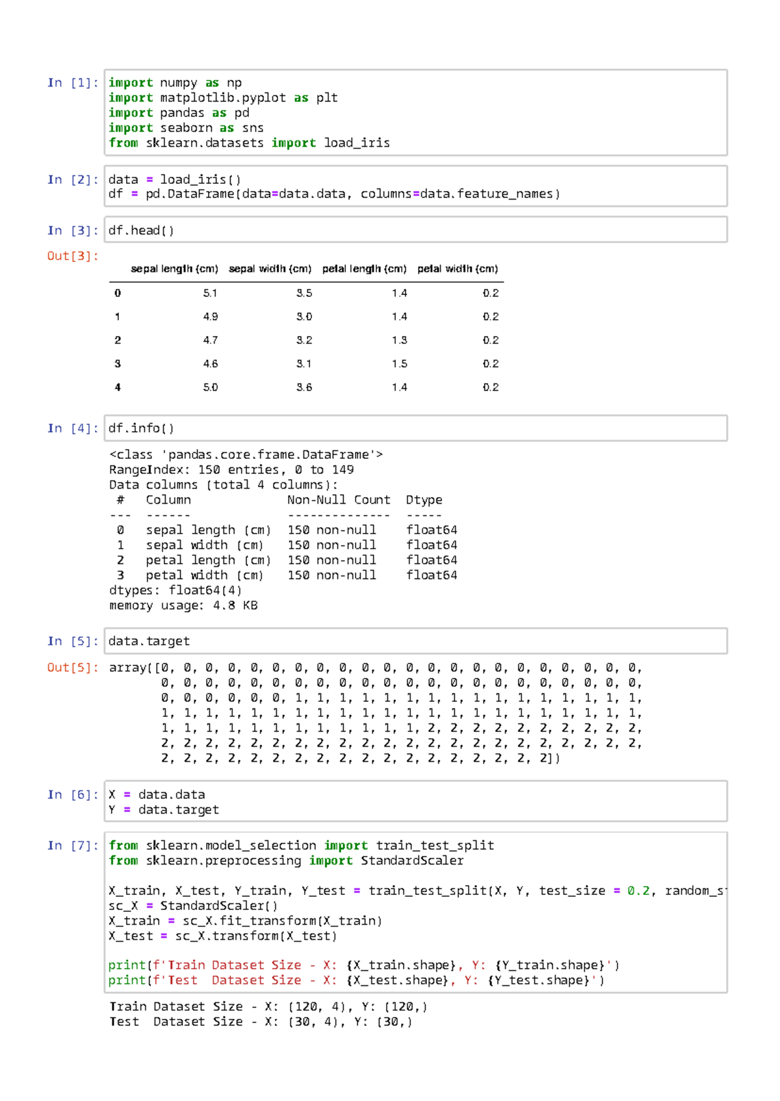Click the 'memory usage: 4.8 KB' output text
This screenshot has height=1101, width=780.
coord(183,606)
